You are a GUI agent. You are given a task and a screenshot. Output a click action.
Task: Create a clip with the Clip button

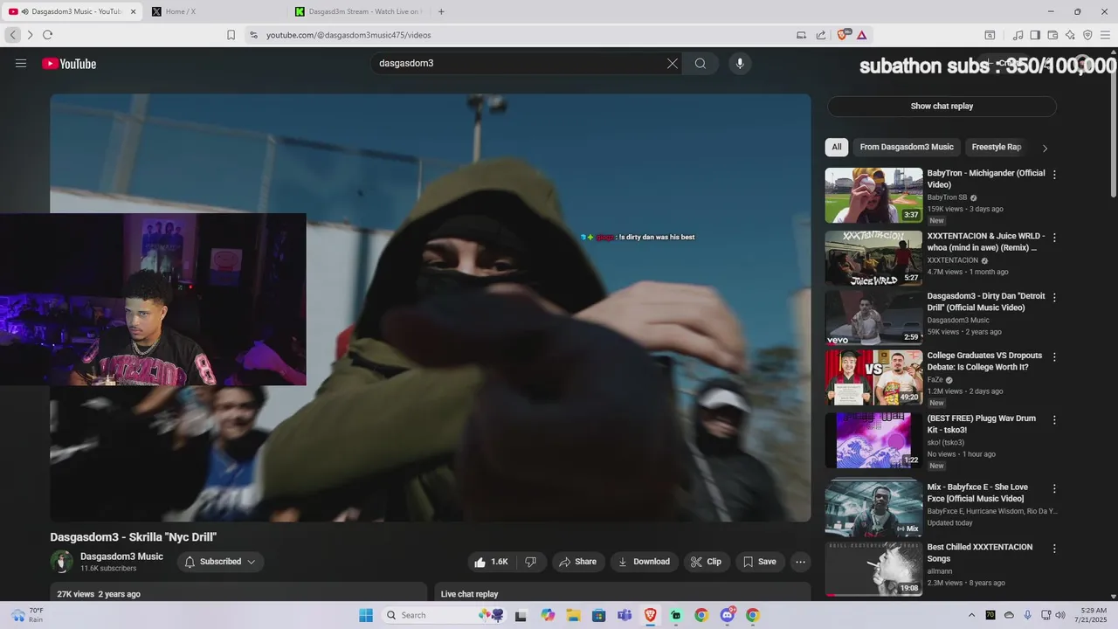pyautogui.click(x=706, y=562)
